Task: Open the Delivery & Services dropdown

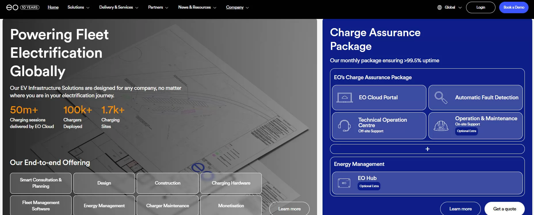Action: (x=119, y=7)
